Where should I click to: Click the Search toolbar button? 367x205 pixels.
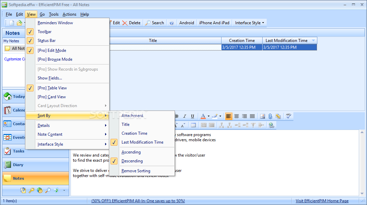click(x=155, y=23)
